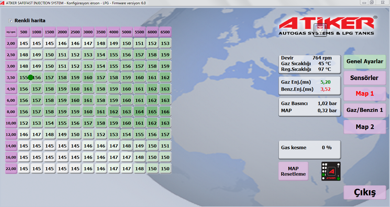The image size is (390, 207).
Task: Click the inj/rpm corner header cell
Action: 11,32
